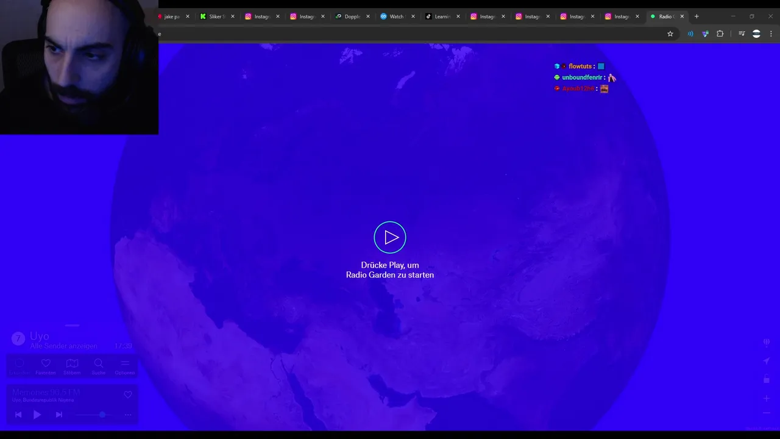Close the Sliker tab
The height and width of the screenshot is (439, 780).
coord(233,16)
